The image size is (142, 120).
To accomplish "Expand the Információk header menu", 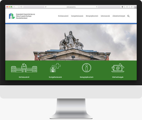I will pos(105,16).
